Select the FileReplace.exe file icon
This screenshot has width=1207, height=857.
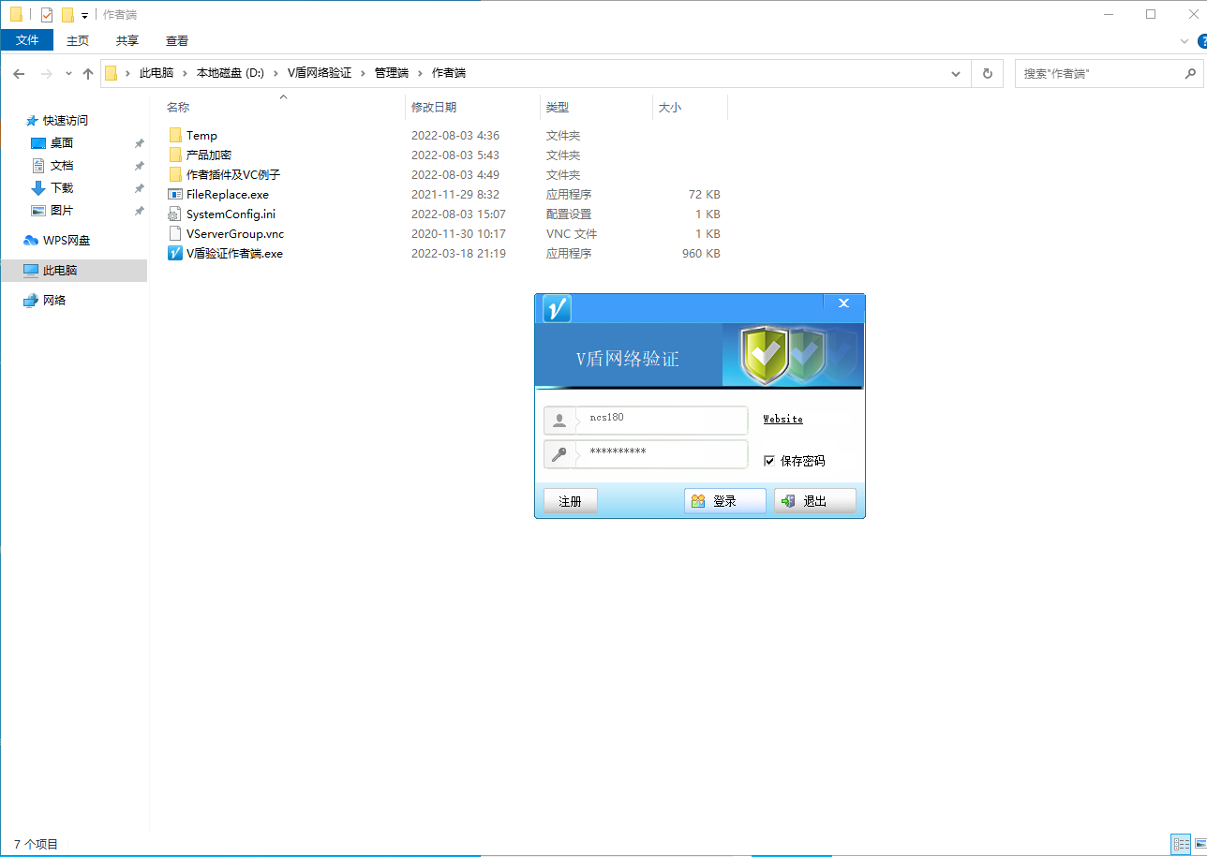[175, 195]
